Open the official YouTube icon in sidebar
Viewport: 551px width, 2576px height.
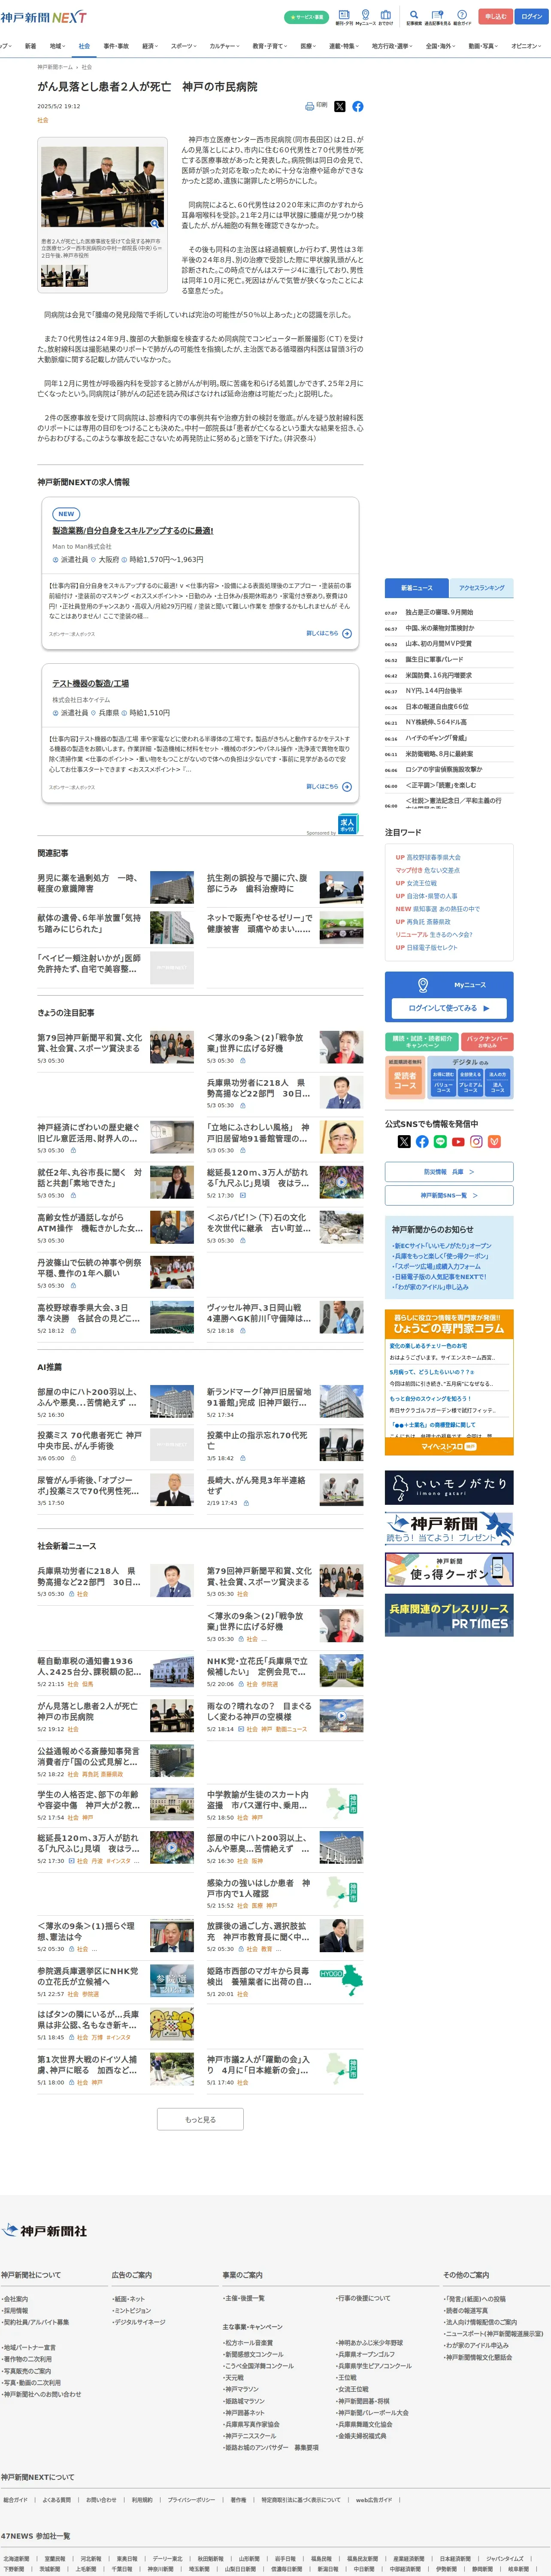(458, 1141)
